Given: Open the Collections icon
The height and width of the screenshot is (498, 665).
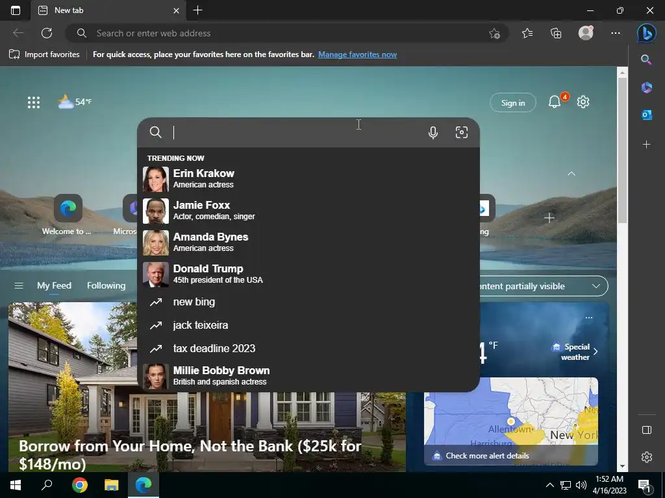Looking at the screenshot, I should pyautogui.click(x=556, y=33).
